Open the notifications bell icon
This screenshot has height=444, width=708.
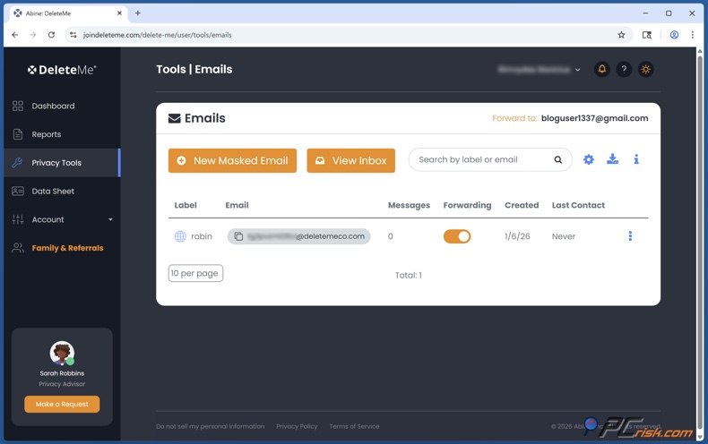click(601, 69)
